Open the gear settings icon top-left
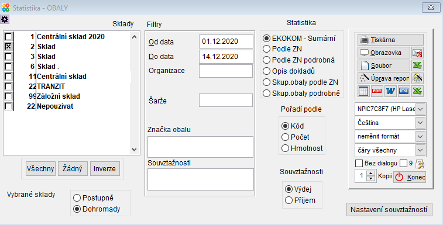This screenshot has height=225, width=443. tap(5, 19)
